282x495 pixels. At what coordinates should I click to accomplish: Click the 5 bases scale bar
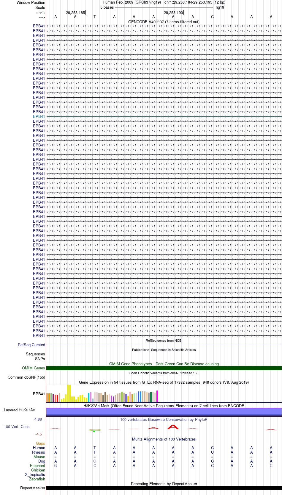click(x=164, y=7)
